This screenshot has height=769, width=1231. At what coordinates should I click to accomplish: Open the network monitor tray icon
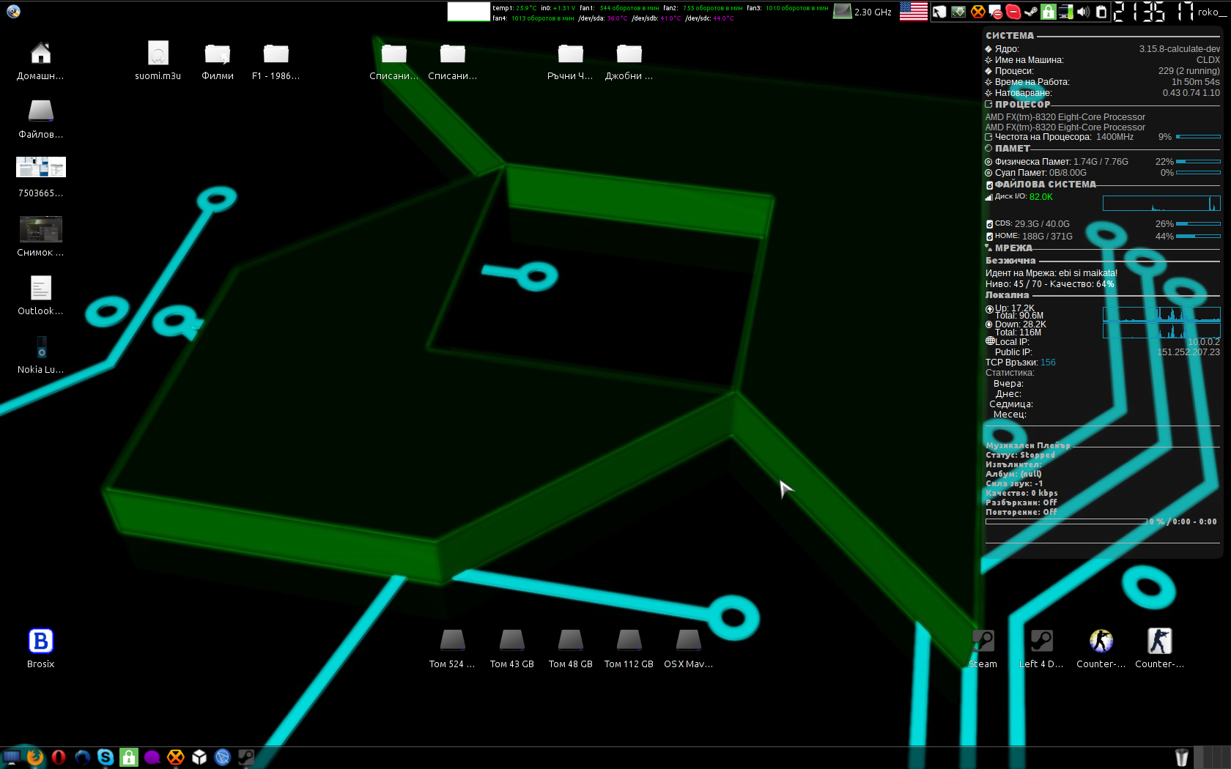point(1066,12)
